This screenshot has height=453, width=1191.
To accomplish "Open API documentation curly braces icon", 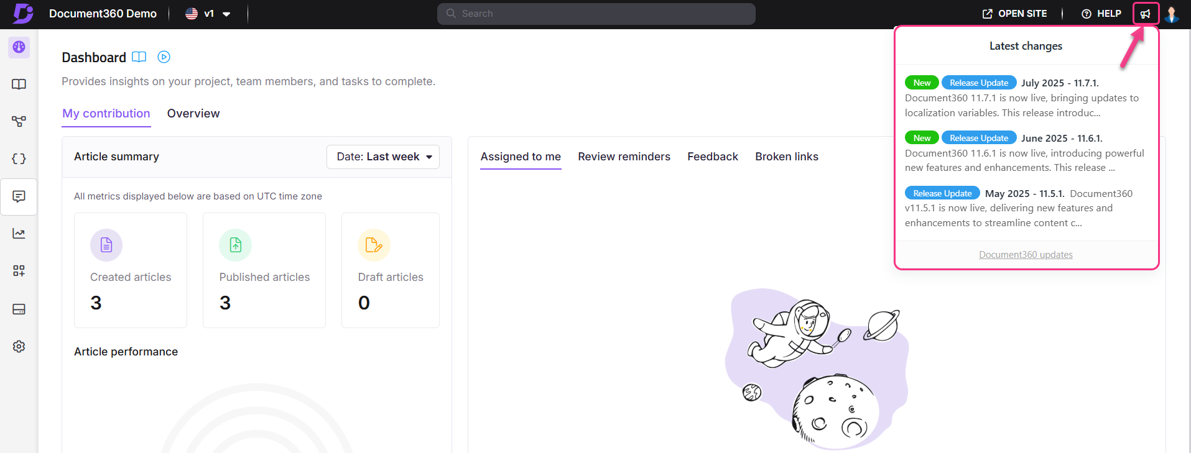I will tap(19, 159).
